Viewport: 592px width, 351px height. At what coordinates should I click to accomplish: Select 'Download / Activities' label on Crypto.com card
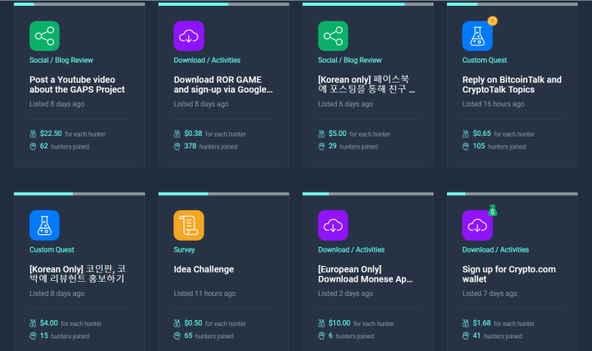[x=495, y=249]
